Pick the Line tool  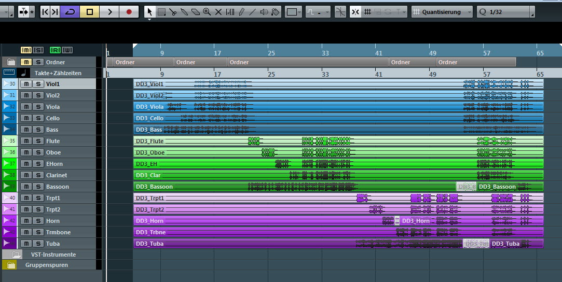coord(252,12)
